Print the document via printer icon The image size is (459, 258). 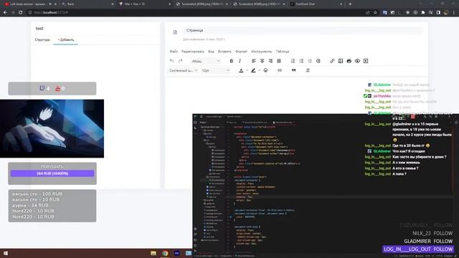pos(349,61)
